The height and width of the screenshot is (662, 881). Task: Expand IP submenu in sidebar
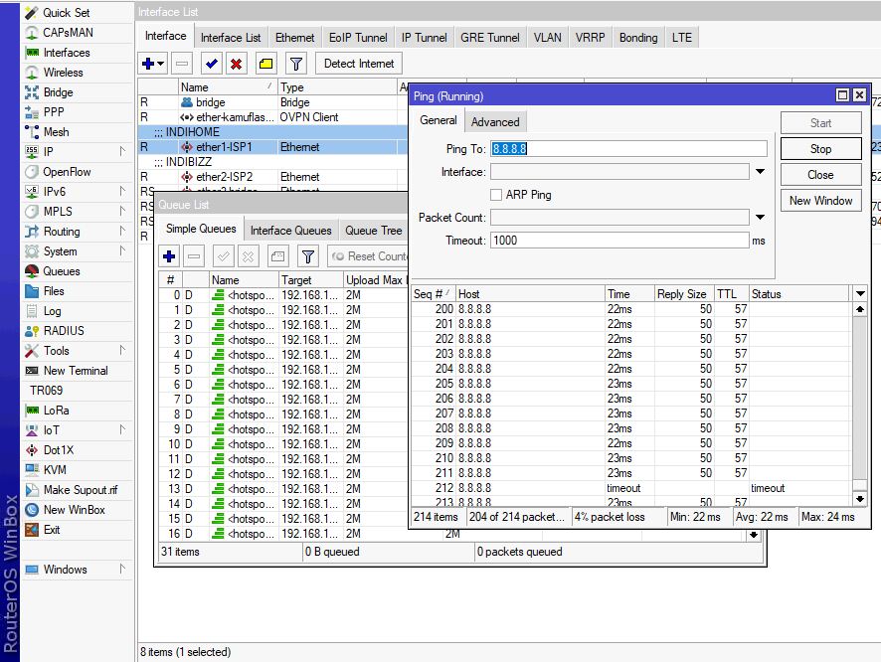122,151
